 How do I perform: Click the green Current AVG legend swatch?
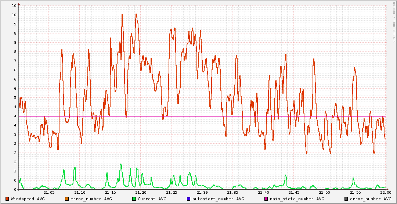click(x=134, y=199)
